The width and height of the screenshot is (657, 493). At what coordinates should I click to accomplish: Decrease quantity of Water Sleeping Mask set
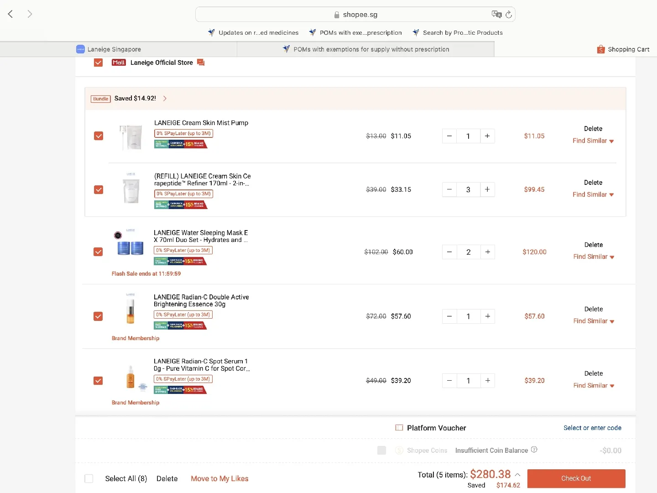click(x=449, y=252)
